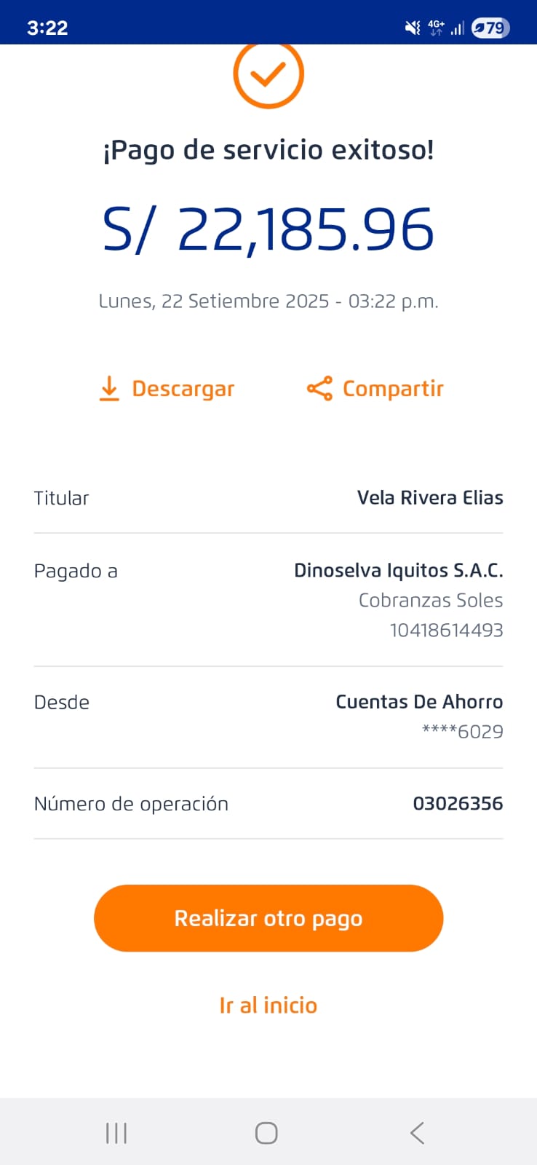The image size is (537, 1165).
Task: Tap the account number ending in 6029
Action: click(463, 732)
